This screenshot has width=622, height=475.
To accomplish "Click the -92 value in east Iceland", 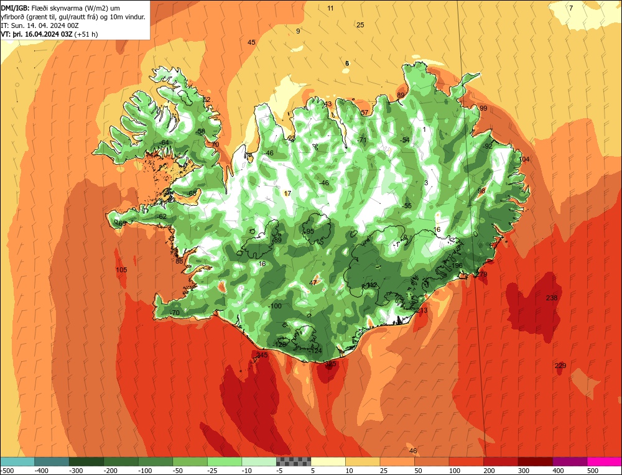I will coord(487,146).
